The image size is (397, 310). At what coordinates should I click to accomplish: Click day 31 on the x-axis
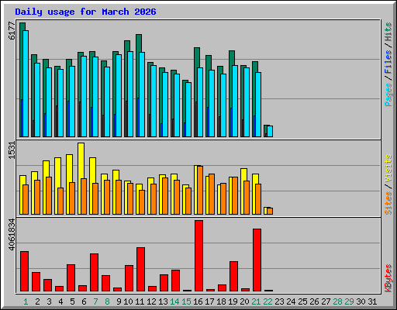(x=372, y=301)
